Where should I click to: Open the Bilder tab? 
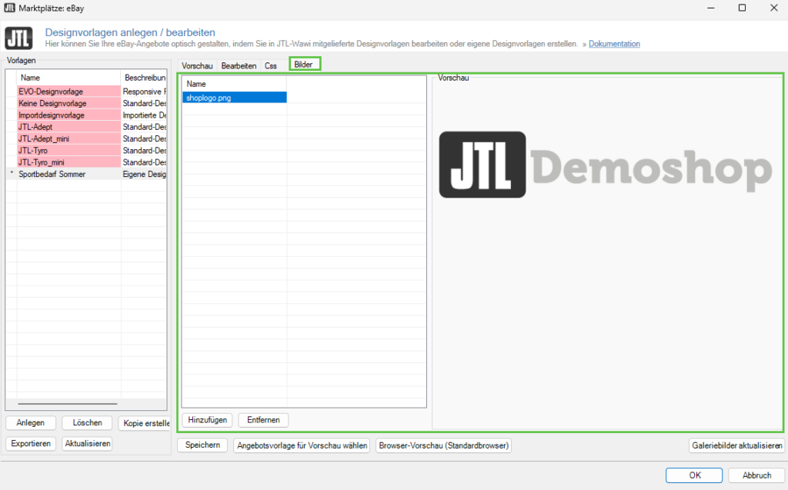click(x=304, y=65)
